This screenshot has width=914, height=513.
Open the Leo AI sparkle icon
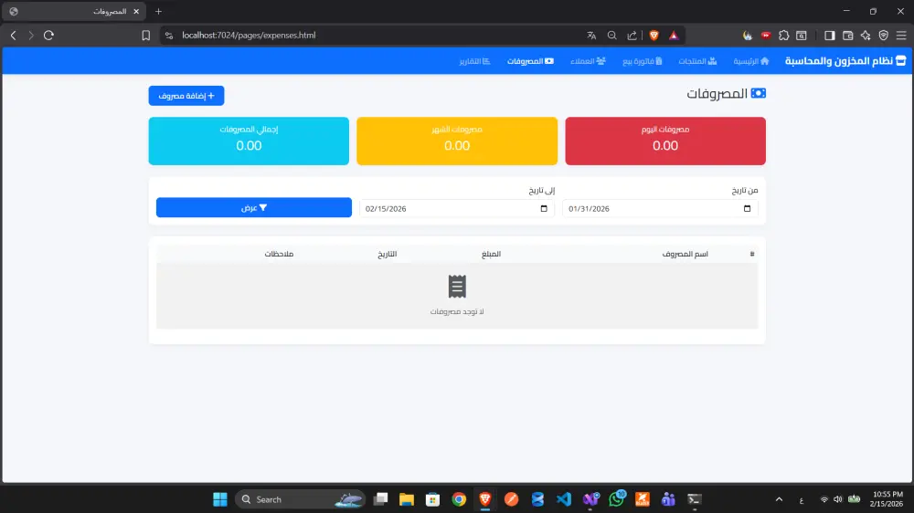pos(866,36)
